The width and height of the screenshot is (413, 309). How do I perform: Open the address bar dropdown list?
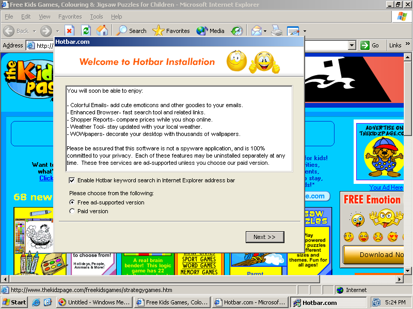click(x=352, y=45)
